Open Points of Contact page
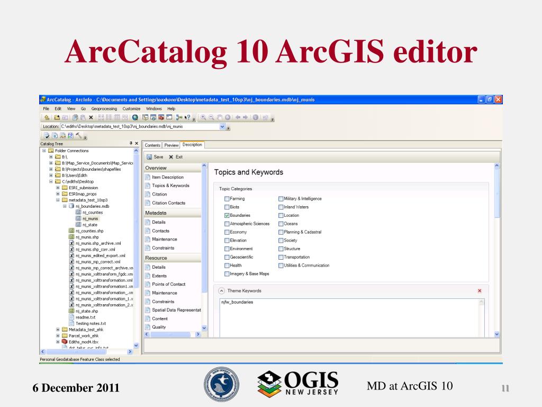This screenshot has width=542, height=407. [168, 284]
